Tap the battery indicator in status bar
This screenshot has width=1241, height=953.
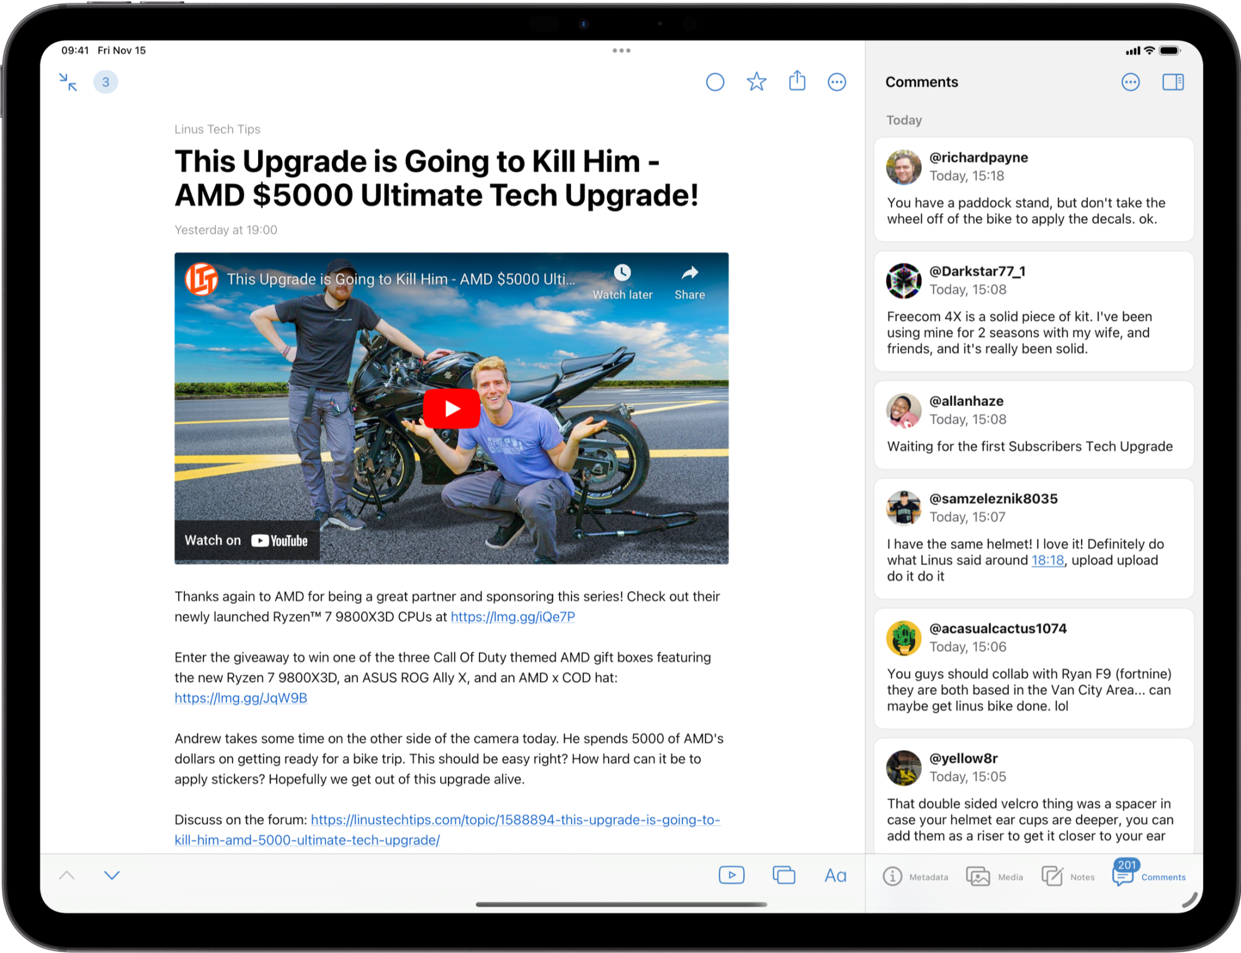point(1170,50)
